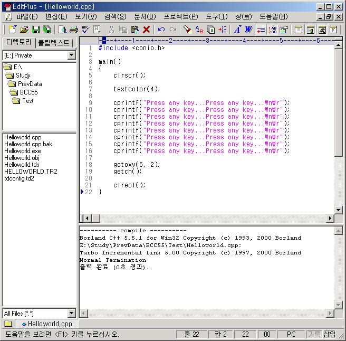346x341 pixels.
Task: Open the 보기(V) menu
Action: click(86, 17)
